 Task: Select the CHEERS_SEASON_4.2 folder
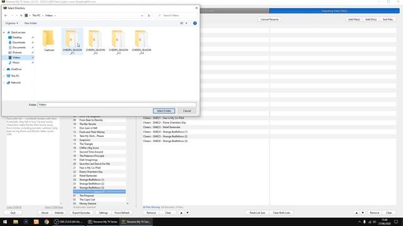95,42
